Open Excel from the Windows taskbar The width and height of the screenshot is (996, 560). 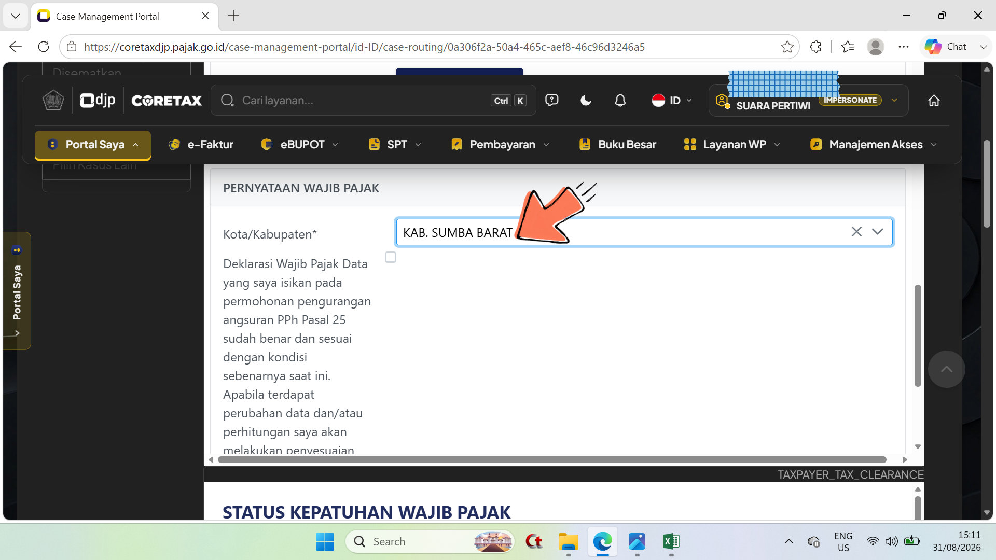(671, 541)
